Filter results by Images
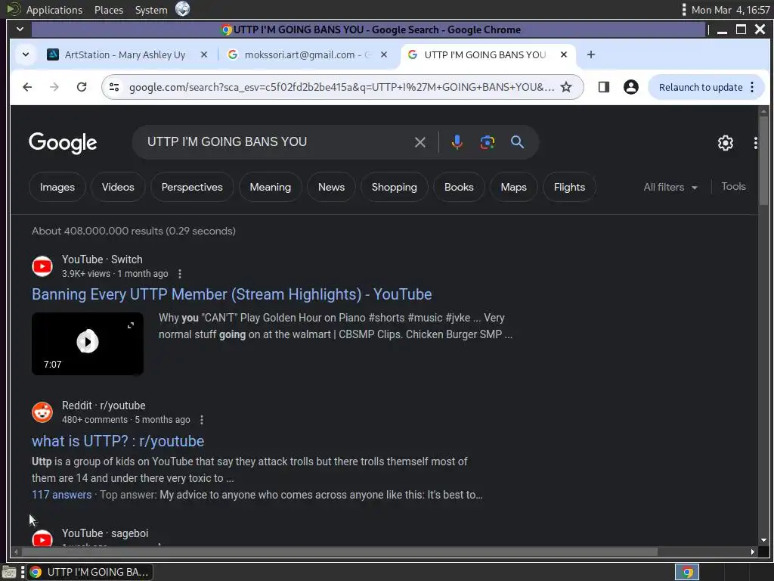Image resolution: width=774 pixels, height=581 pixels. (57, 188)
